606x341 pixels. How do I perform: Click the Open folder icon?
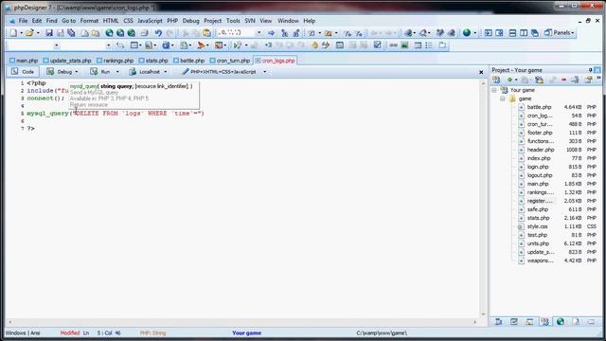coord(29,33)
